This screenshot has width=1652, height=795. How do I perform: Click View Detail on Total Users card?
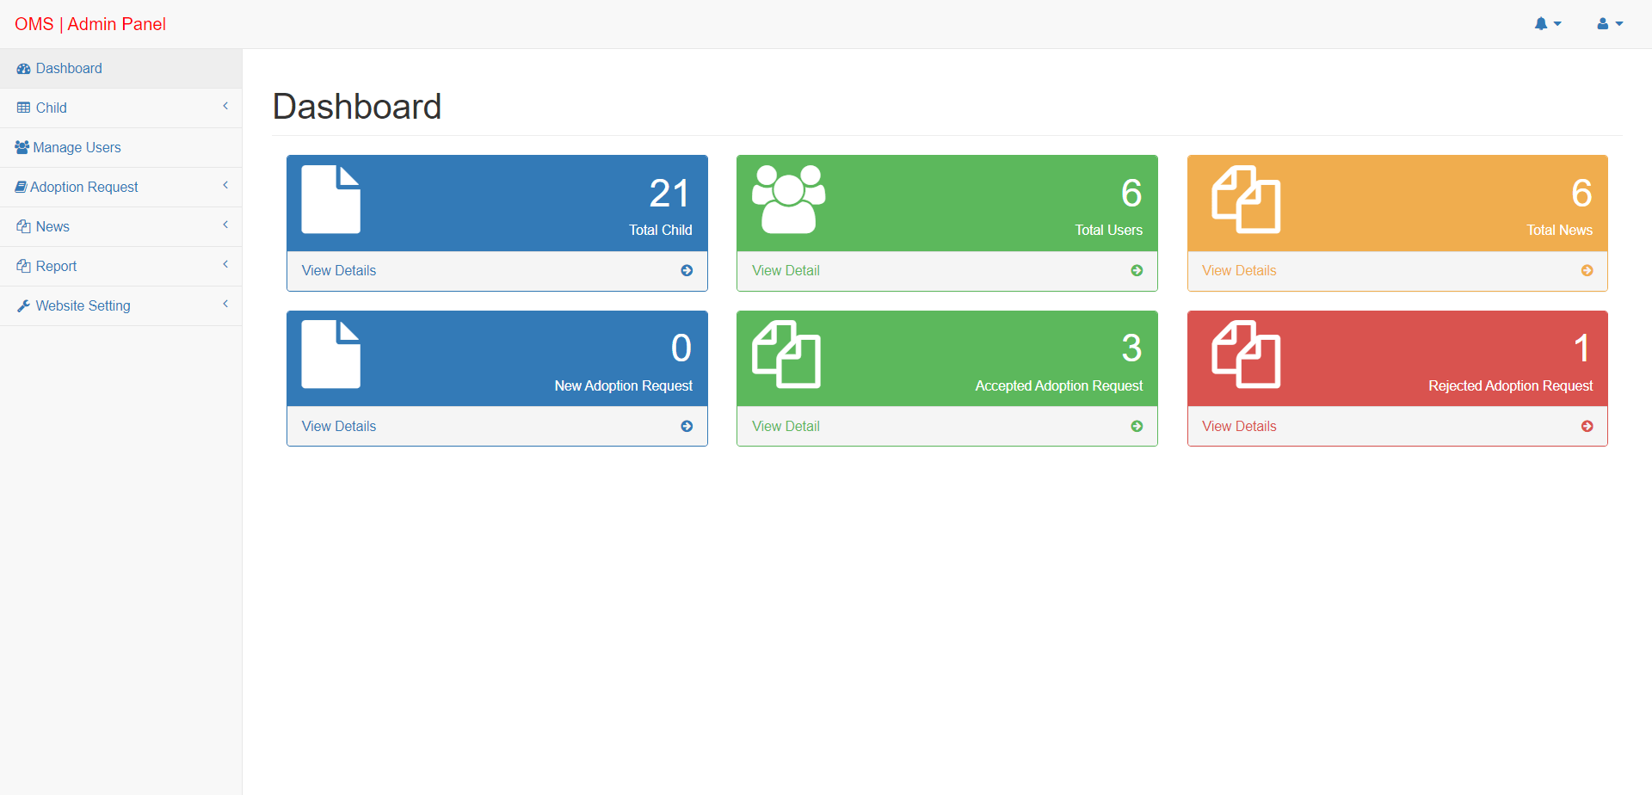(786, 270)
